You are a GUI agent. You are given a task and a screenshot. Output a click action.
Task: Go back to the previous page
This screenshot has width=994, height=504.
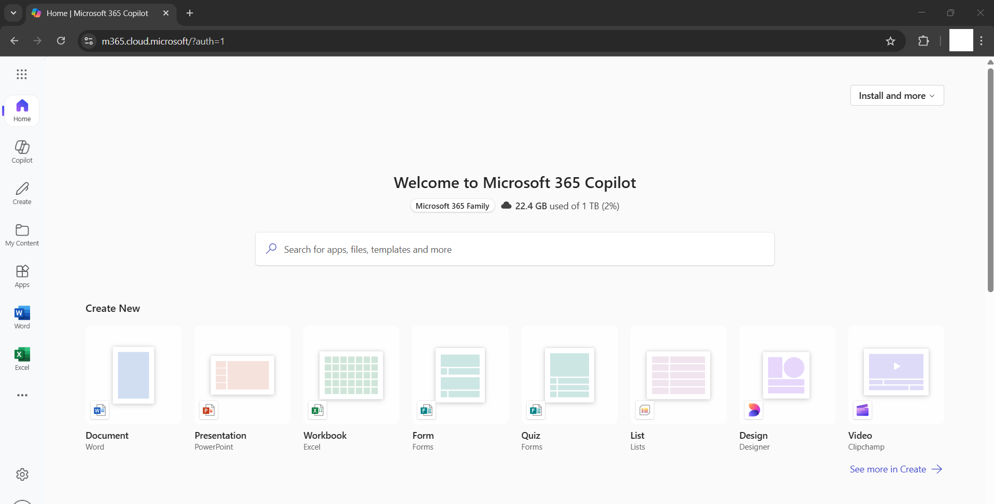click(x=15, y=41)
